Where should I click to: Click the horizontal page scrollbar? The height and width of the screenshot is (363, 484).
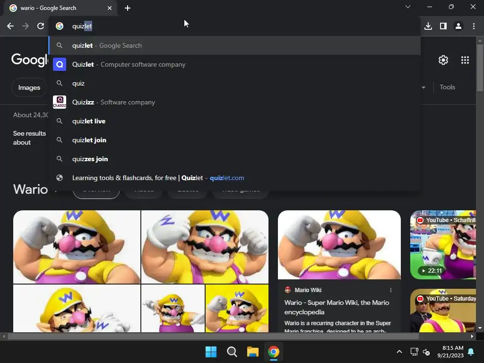[213, 336]
